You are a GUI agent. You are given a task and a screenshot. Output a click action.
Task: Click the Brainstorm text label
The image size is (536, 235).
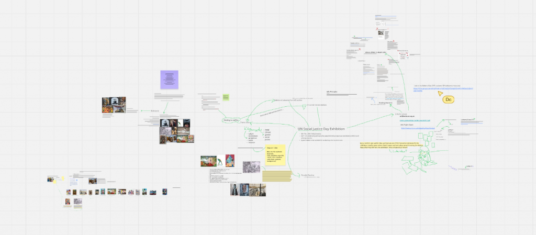pyautogui.click(x=155, y=111)
